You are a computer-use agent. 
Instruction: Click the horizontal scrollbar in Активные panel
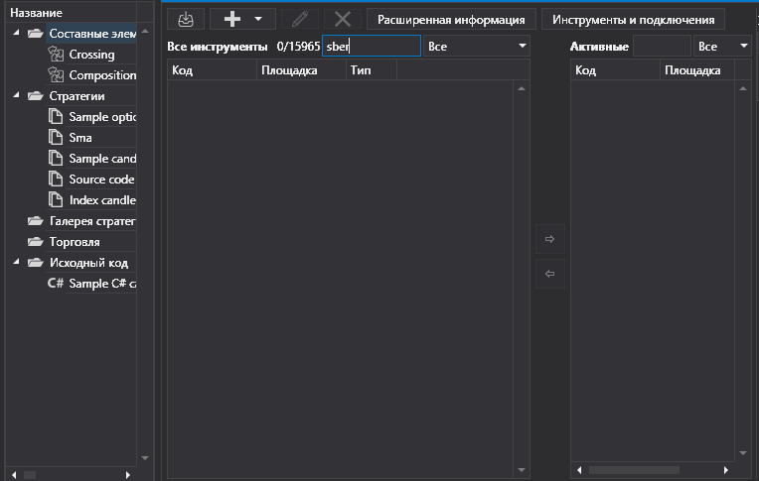(x=636, y=470)
